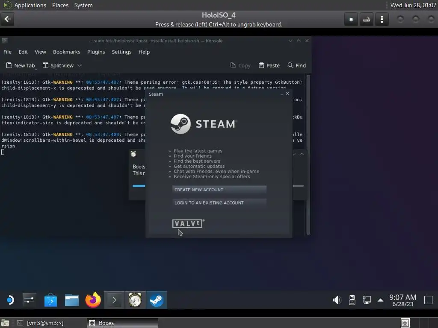The image size is (438, 328).
Task: Launch the Discover store icon
Action: 50,300
